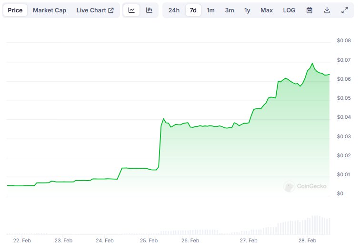Image resolution: width=360 pixels, height=249 pixels.
Task: Click the 22. Feb date label
Action: coord(22,240)
